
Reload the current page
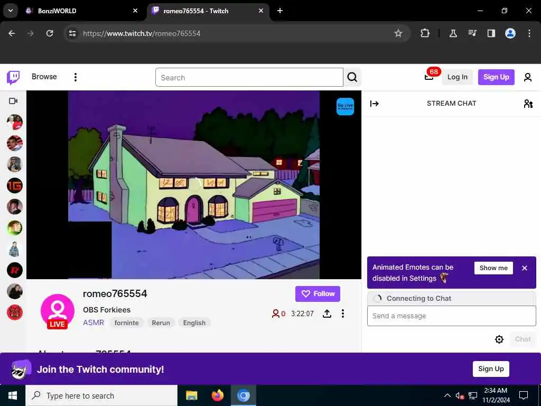pos(50,33)
